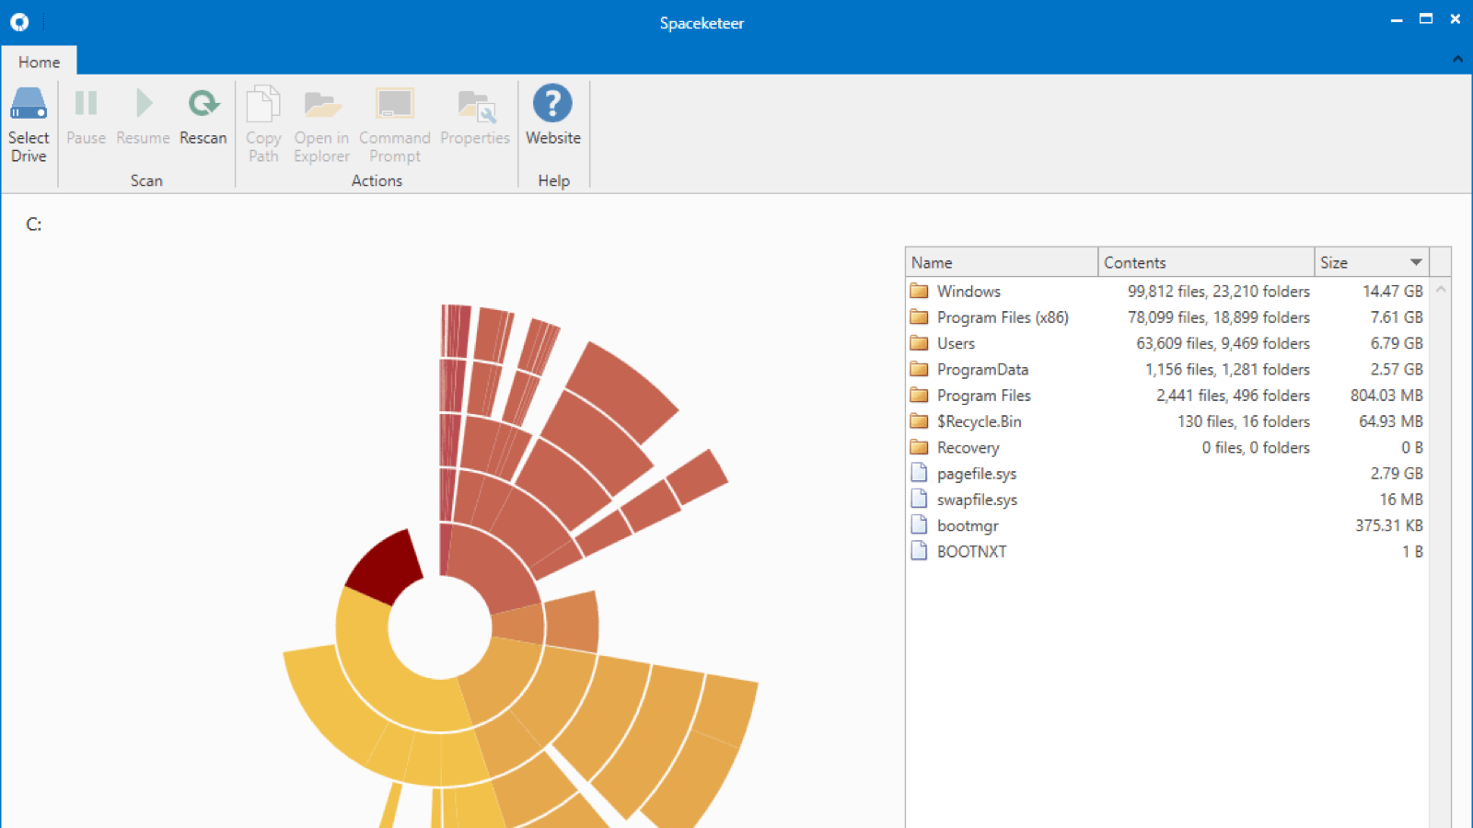Click the dark red sunburst segment
Viewport: 1473px width, 828px height.
386,564
